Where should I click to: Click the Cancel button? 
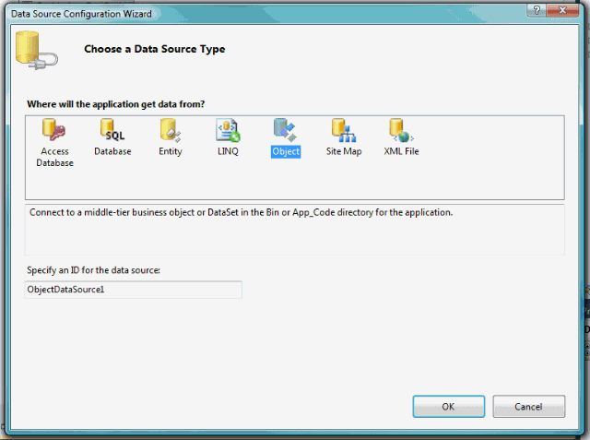tap(528, 407)
